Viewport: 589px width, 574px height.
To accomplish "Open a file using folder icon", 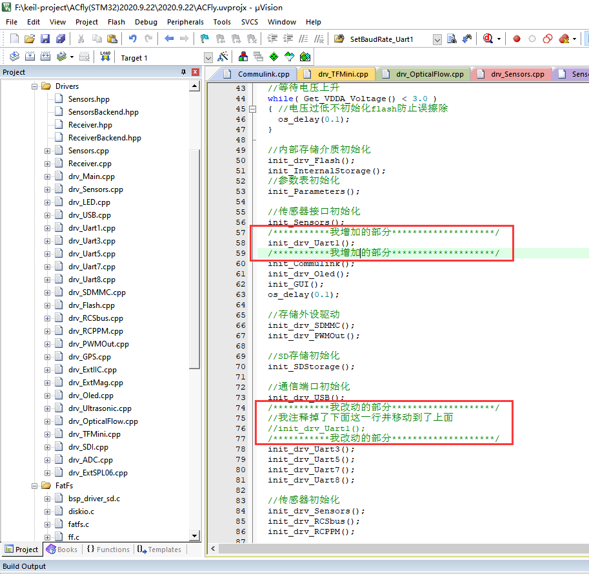I will pos(30,39).
